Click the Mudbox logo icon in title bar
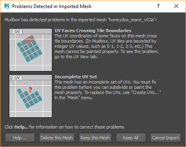The width and height of the screenshot is (186, 147). click(x=7, y=6)
